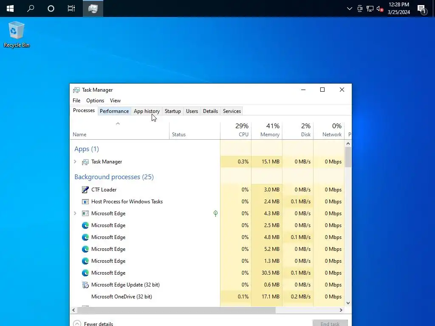Click icon of expandable Microsoft Edge row
Viewport: 435px width, 326px height.
click(85, 214)
